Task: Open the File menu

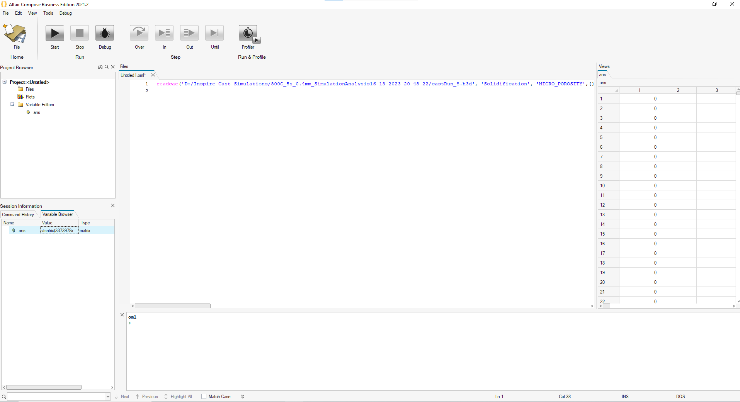Action: point(6,13)
